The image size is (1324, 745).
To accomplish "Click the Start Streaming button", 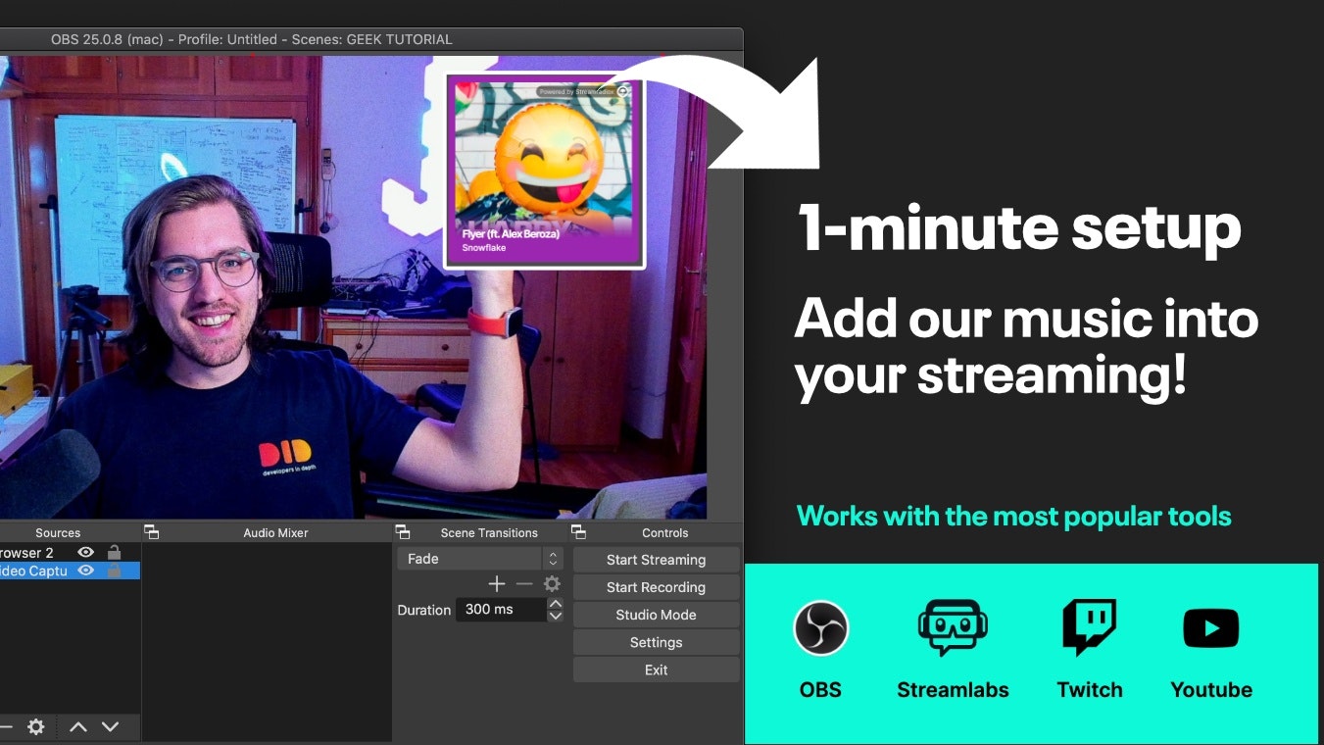I will coord(656,560).
